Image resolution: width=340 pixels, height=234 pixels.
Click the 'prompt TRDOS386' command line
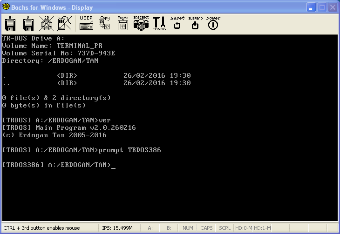point(82,150)
